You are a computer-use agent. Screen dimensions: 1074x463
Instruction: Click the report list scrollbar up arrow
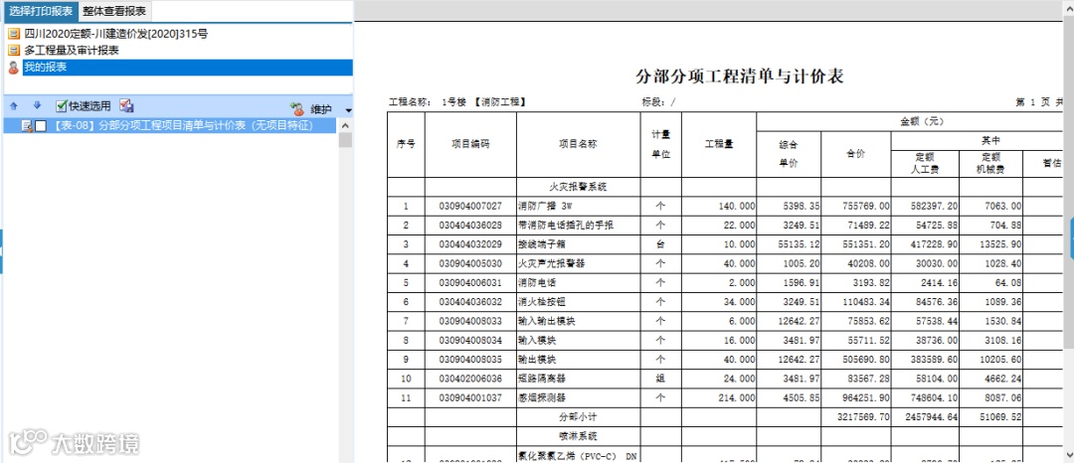point(345,126)
